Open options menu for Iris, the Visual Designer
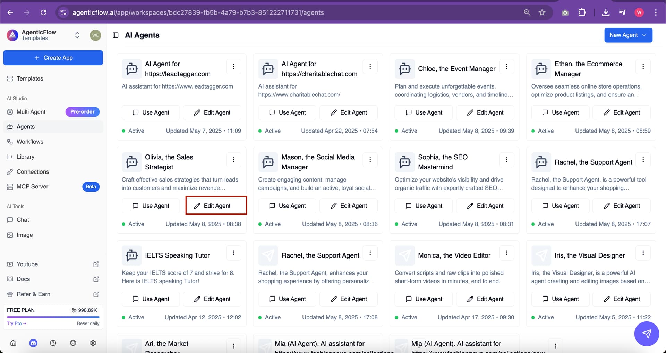The width and height of the screenshot is (666, 353). click(x=643, y=253)
